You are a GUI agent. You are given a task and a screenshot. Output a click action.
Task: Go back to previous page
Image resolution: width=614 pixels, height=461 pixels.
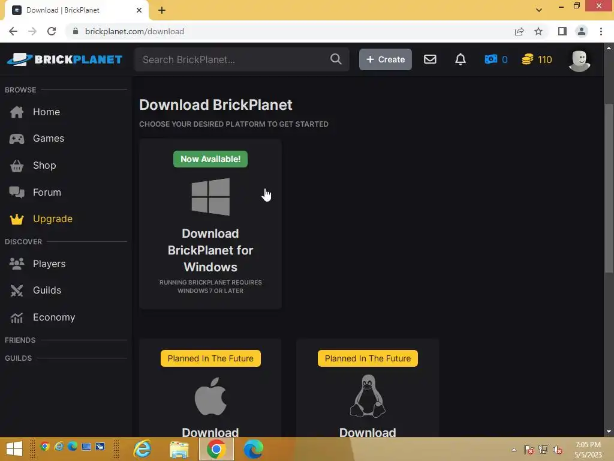(x=13, y=31)
